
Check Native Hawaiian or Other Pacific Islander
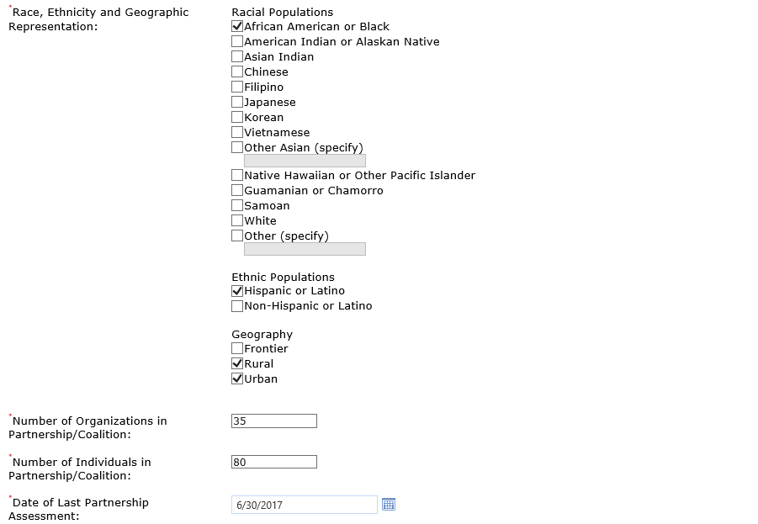click(237, 176)
